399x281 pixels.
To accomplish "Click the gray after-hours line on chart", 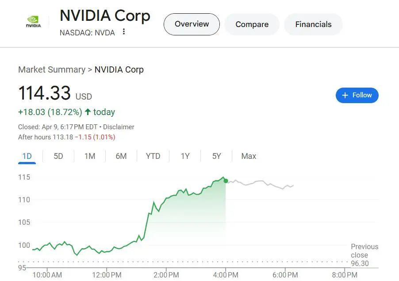I will (260, 181).
